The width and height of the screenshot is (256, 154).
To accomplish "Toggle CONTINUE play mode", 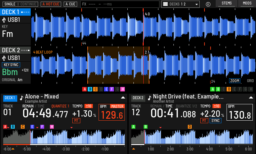I will [x=28, y=4].
